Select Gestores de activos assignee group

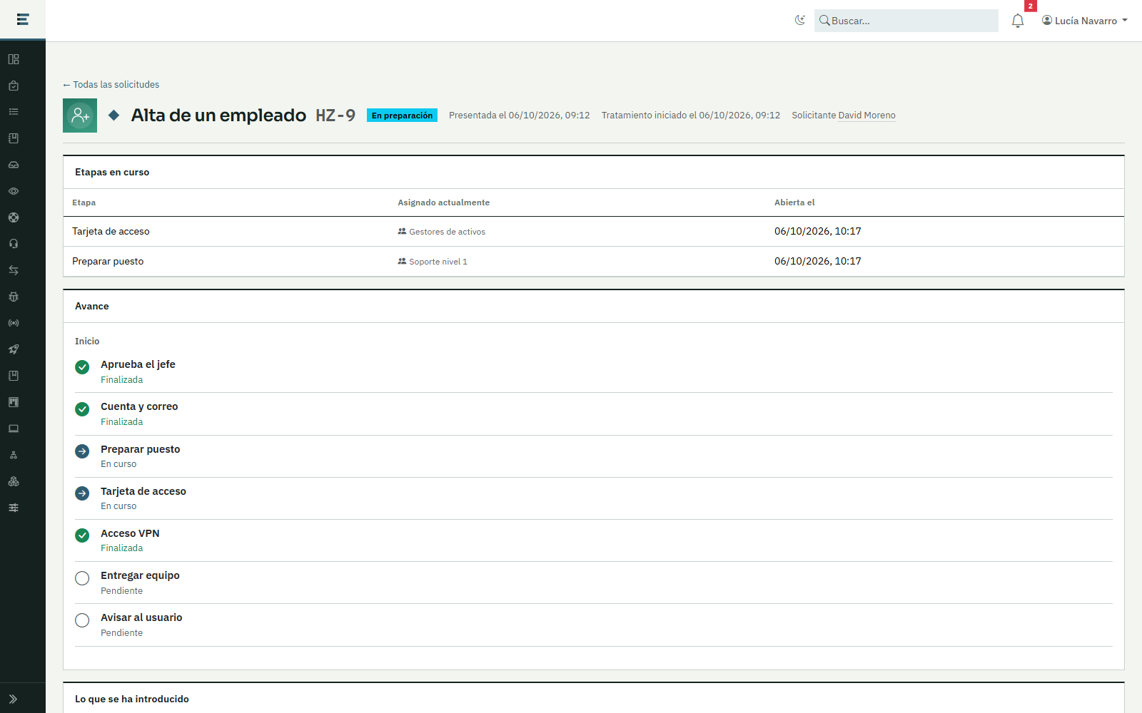coord(442,232)
